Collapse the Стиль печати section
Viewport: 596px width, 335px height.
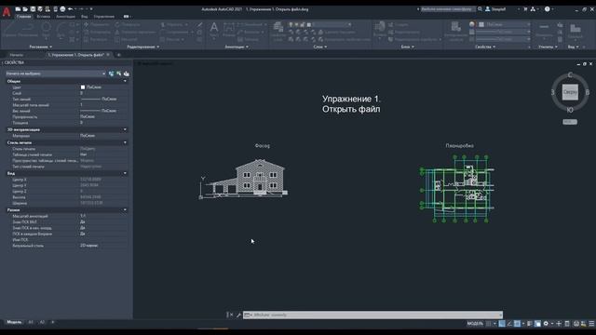(125, 142)
